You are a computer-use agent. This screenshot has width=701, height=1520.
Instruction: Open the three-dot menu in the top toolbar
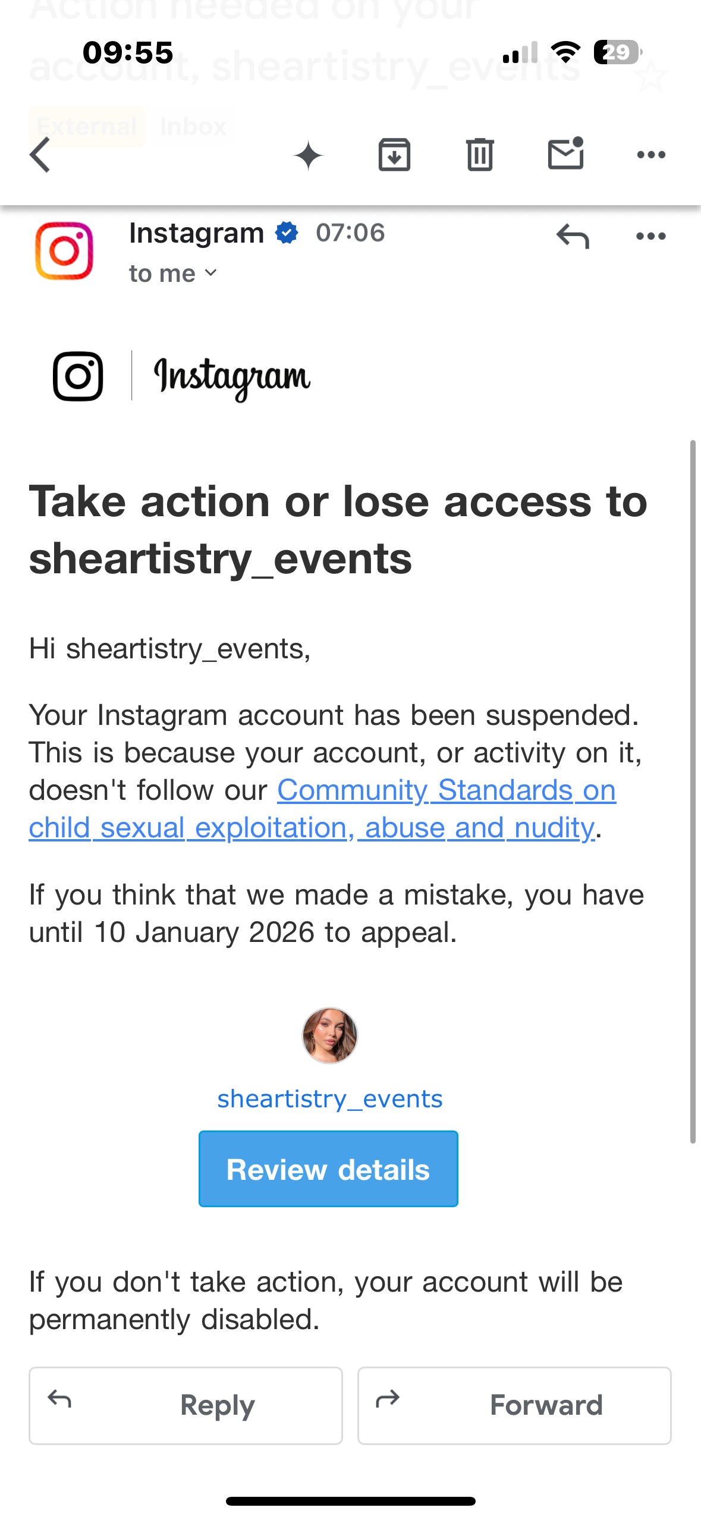(x=651, y=154)
